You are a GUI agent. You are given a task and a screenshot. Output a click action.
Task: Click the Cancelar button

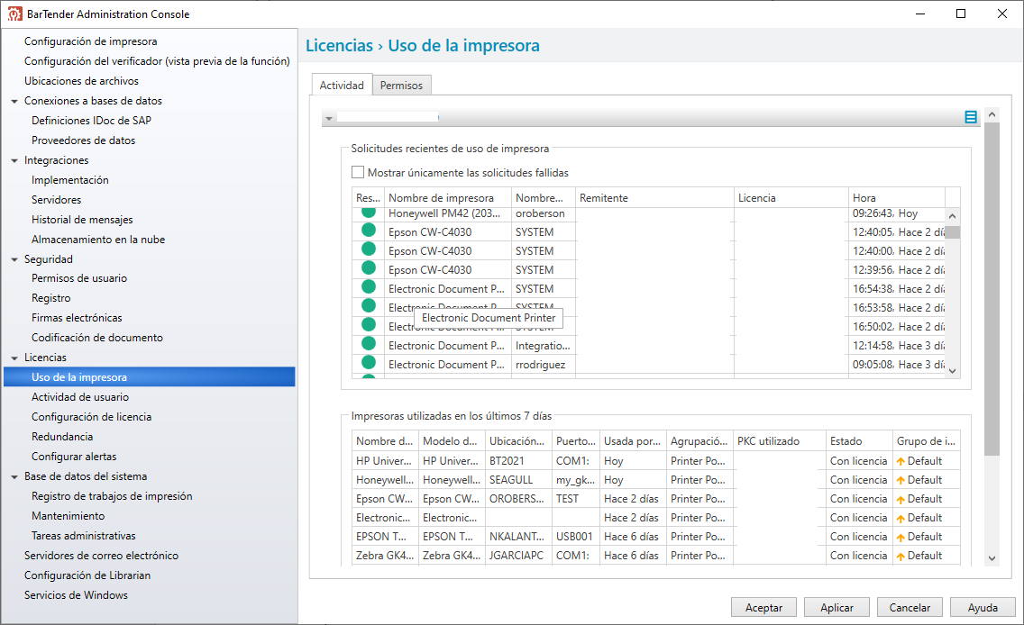pos(910,607)
